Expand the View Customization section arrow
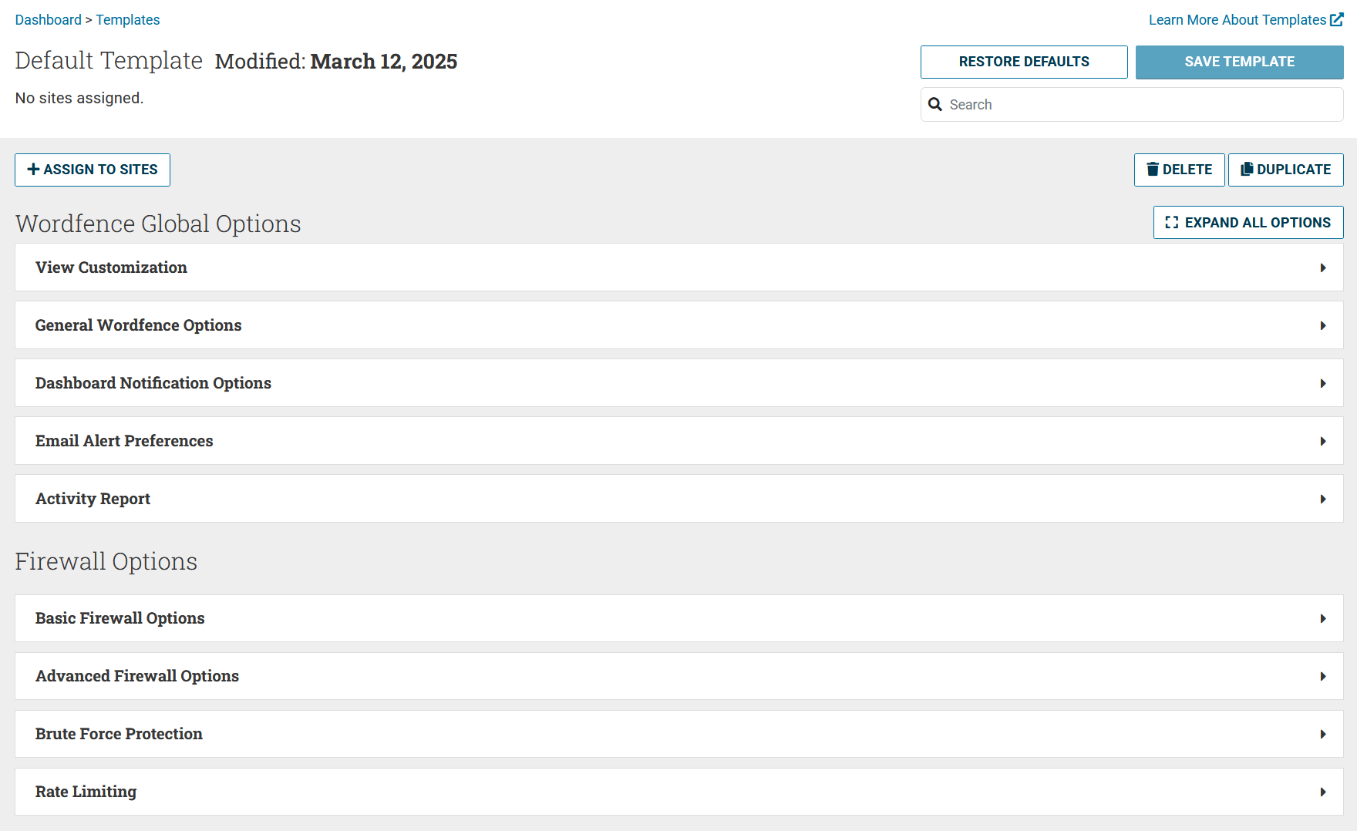Image resolution: width=1357 pixels, height=831 pixels. 1323,267
